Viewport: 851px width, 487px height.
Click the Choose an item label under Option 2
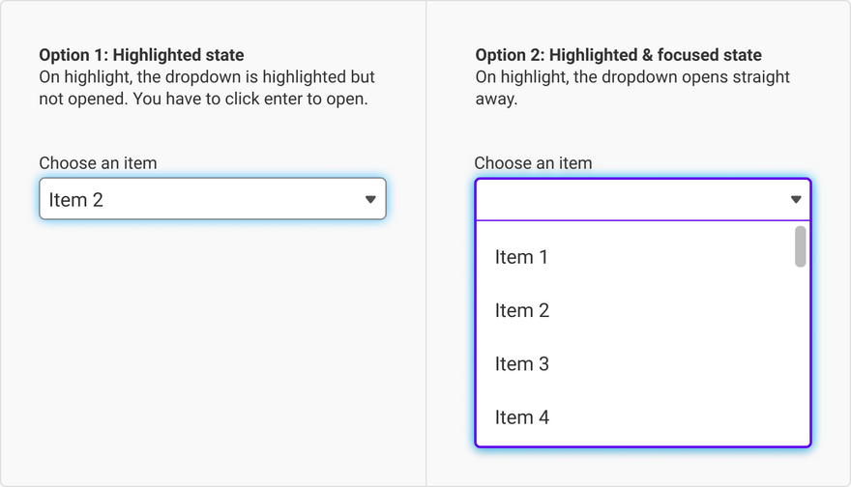click(533, 163)
